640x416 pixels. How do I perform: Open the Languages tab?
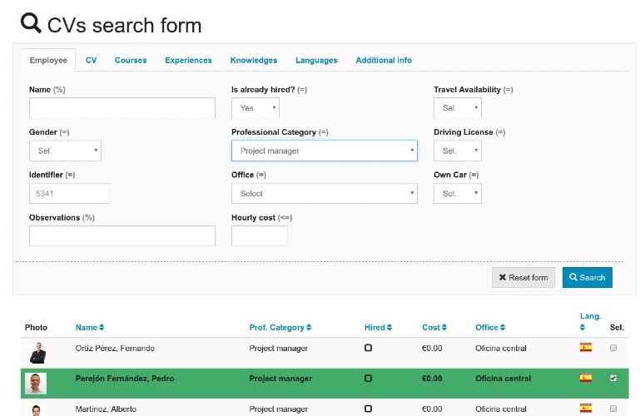pyautogui.click(x=316, y=61)
